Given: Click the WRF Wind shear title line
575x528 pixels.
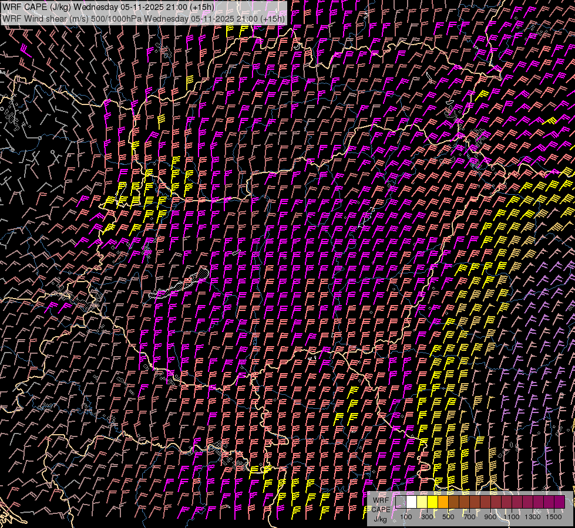Looking at the screenshot, I should tap(144, 18).
